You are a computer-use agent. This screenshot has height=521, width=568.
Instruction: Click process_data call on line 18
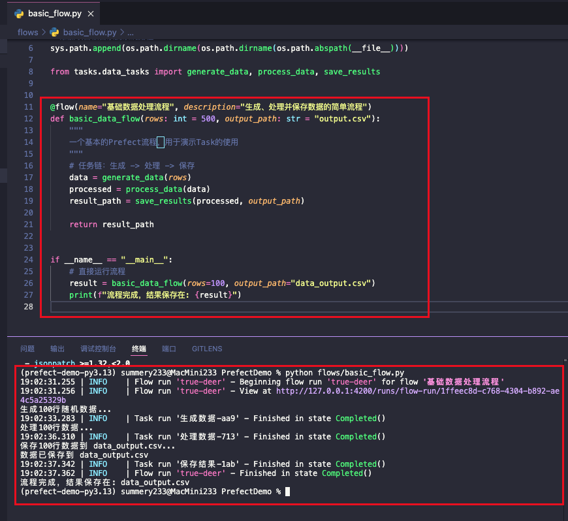154,189
